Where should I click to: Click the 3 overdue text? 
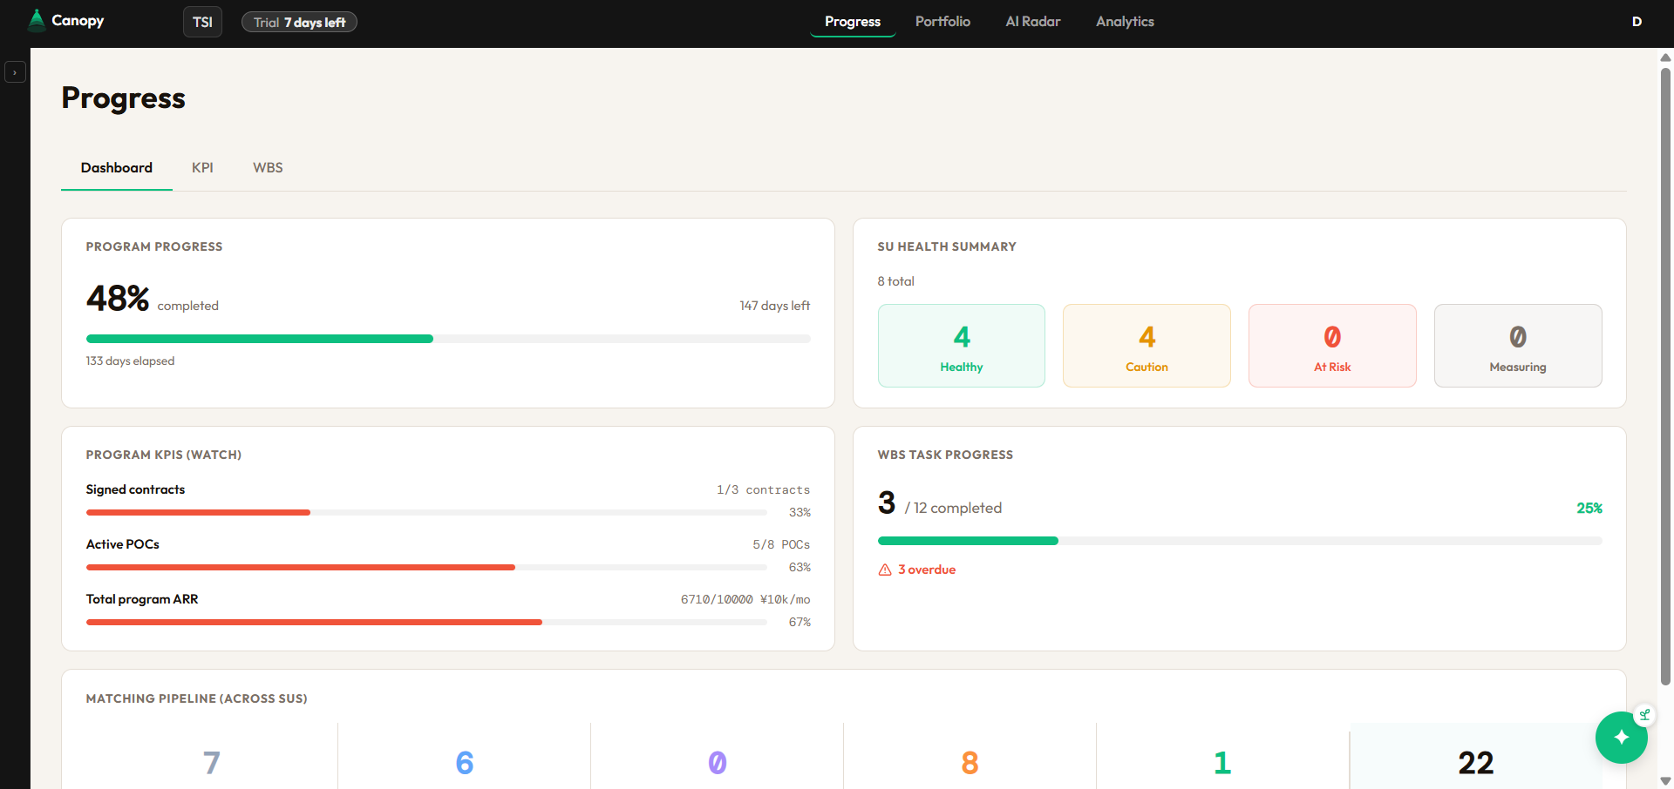pos(927,570)
